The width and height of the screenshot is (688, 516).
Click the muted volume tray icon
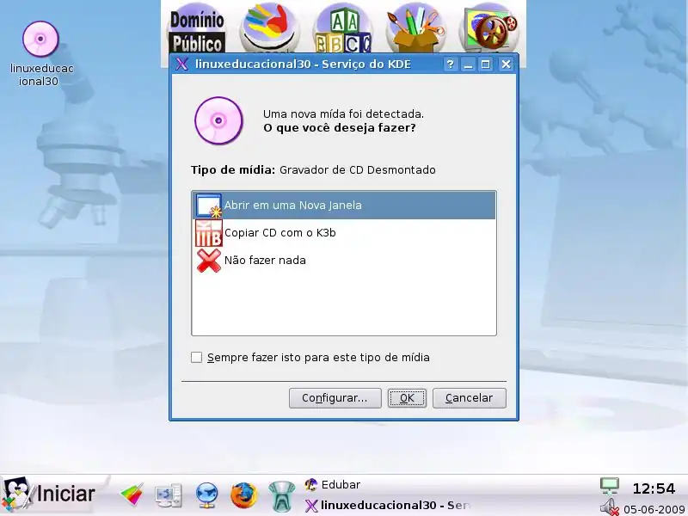click(610, 507)
